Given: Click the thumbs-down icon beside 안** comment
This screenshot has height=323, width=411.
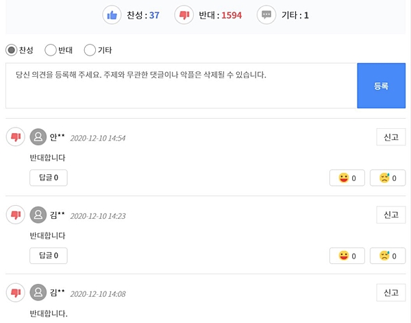Looking at the screenshot, I should coord(15,137).
